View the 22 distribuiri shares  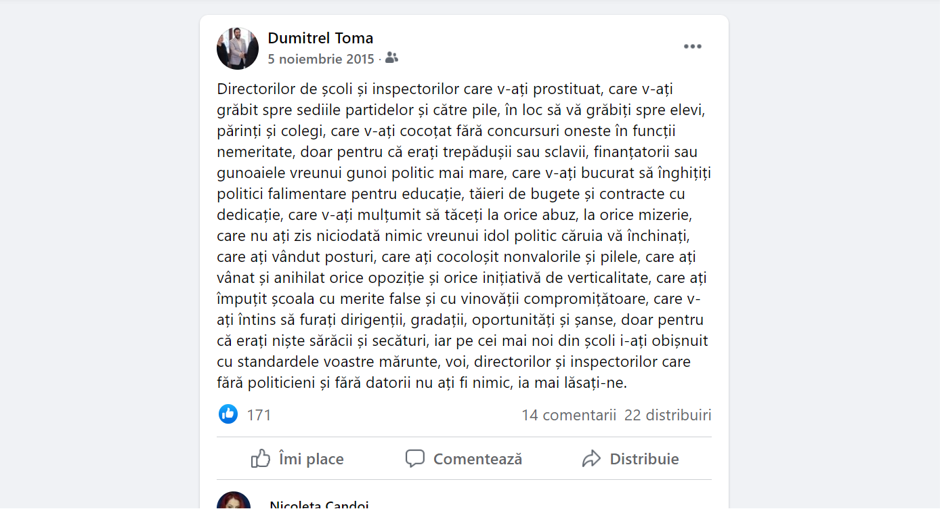(668, 415)
